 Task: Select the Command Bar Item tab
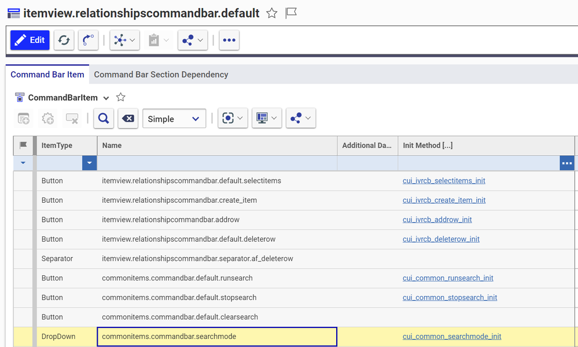pos(47,74)
